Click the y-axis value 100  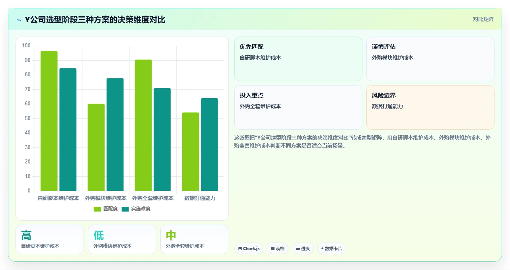tap(26, 46)
